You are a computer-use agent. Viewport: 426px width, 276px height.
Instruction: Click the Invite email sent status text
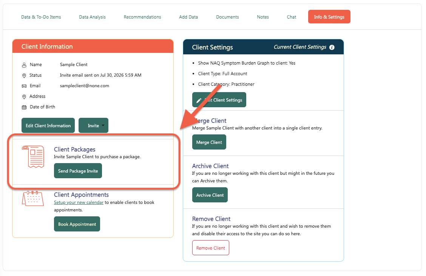[100, 75]
